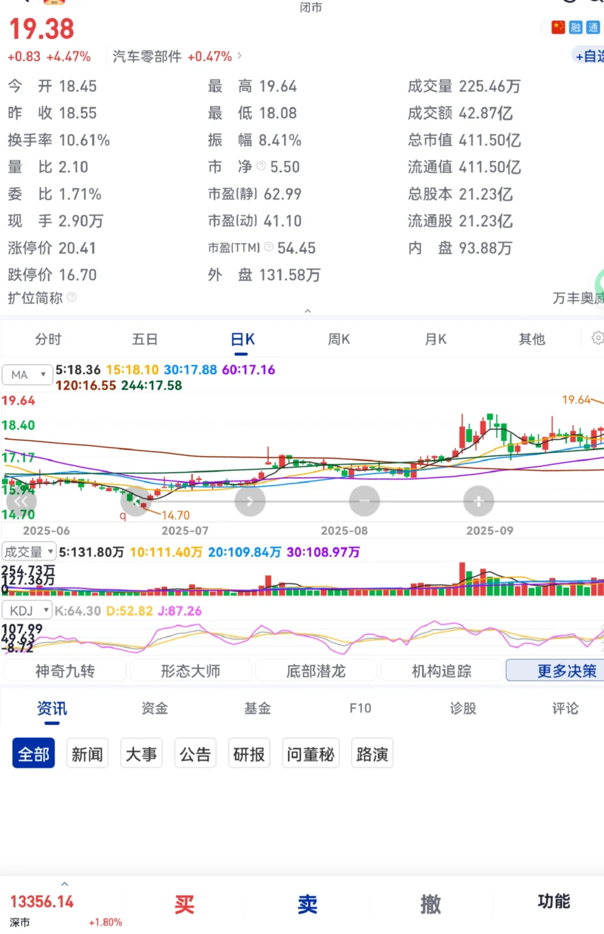Tap the blue 卖 sell button
Screen dimensions: 604x934
click(x=307, y=904)
